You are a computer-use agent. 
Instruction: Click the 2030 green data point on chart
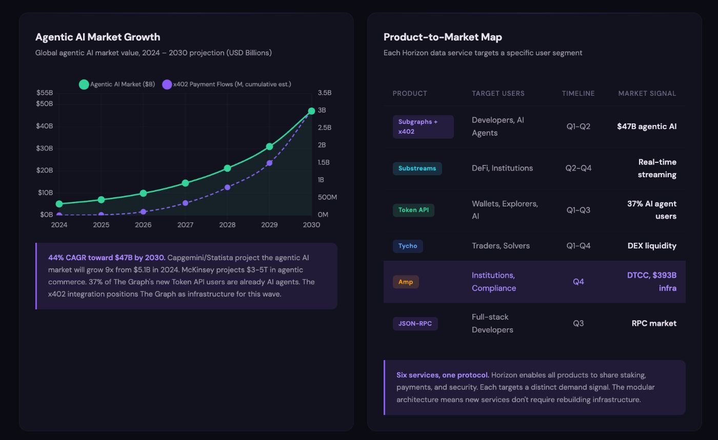311,111
